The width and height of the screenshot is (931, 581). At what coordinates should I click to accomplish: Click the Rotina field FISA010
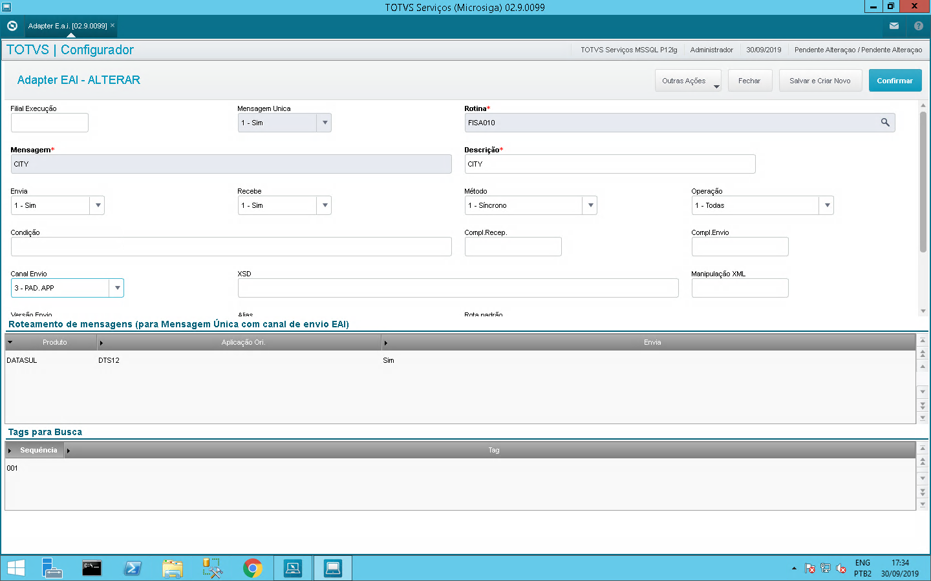pyautogui.click(x=679, y=123)
